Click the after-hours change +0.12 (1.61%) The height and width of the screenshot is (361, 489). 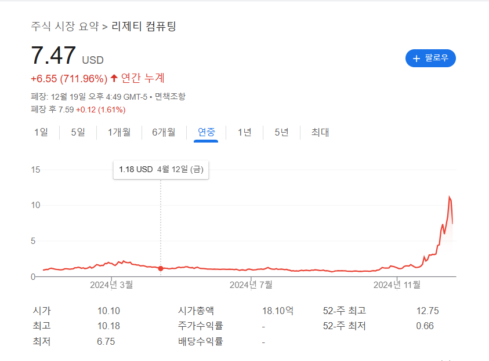[x=101, y=110]
